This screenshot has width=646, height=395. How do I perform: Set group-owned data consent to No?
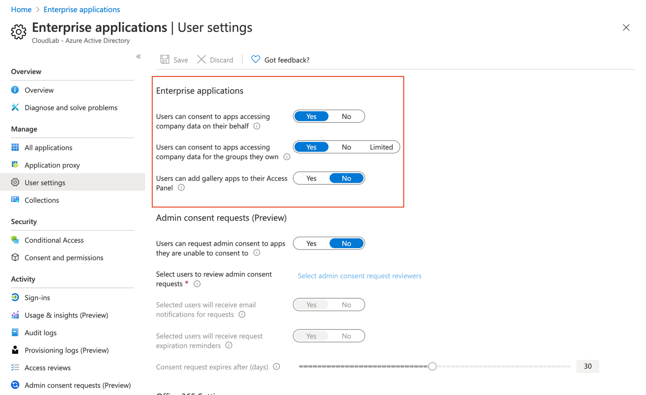click(x=346, y=147)
